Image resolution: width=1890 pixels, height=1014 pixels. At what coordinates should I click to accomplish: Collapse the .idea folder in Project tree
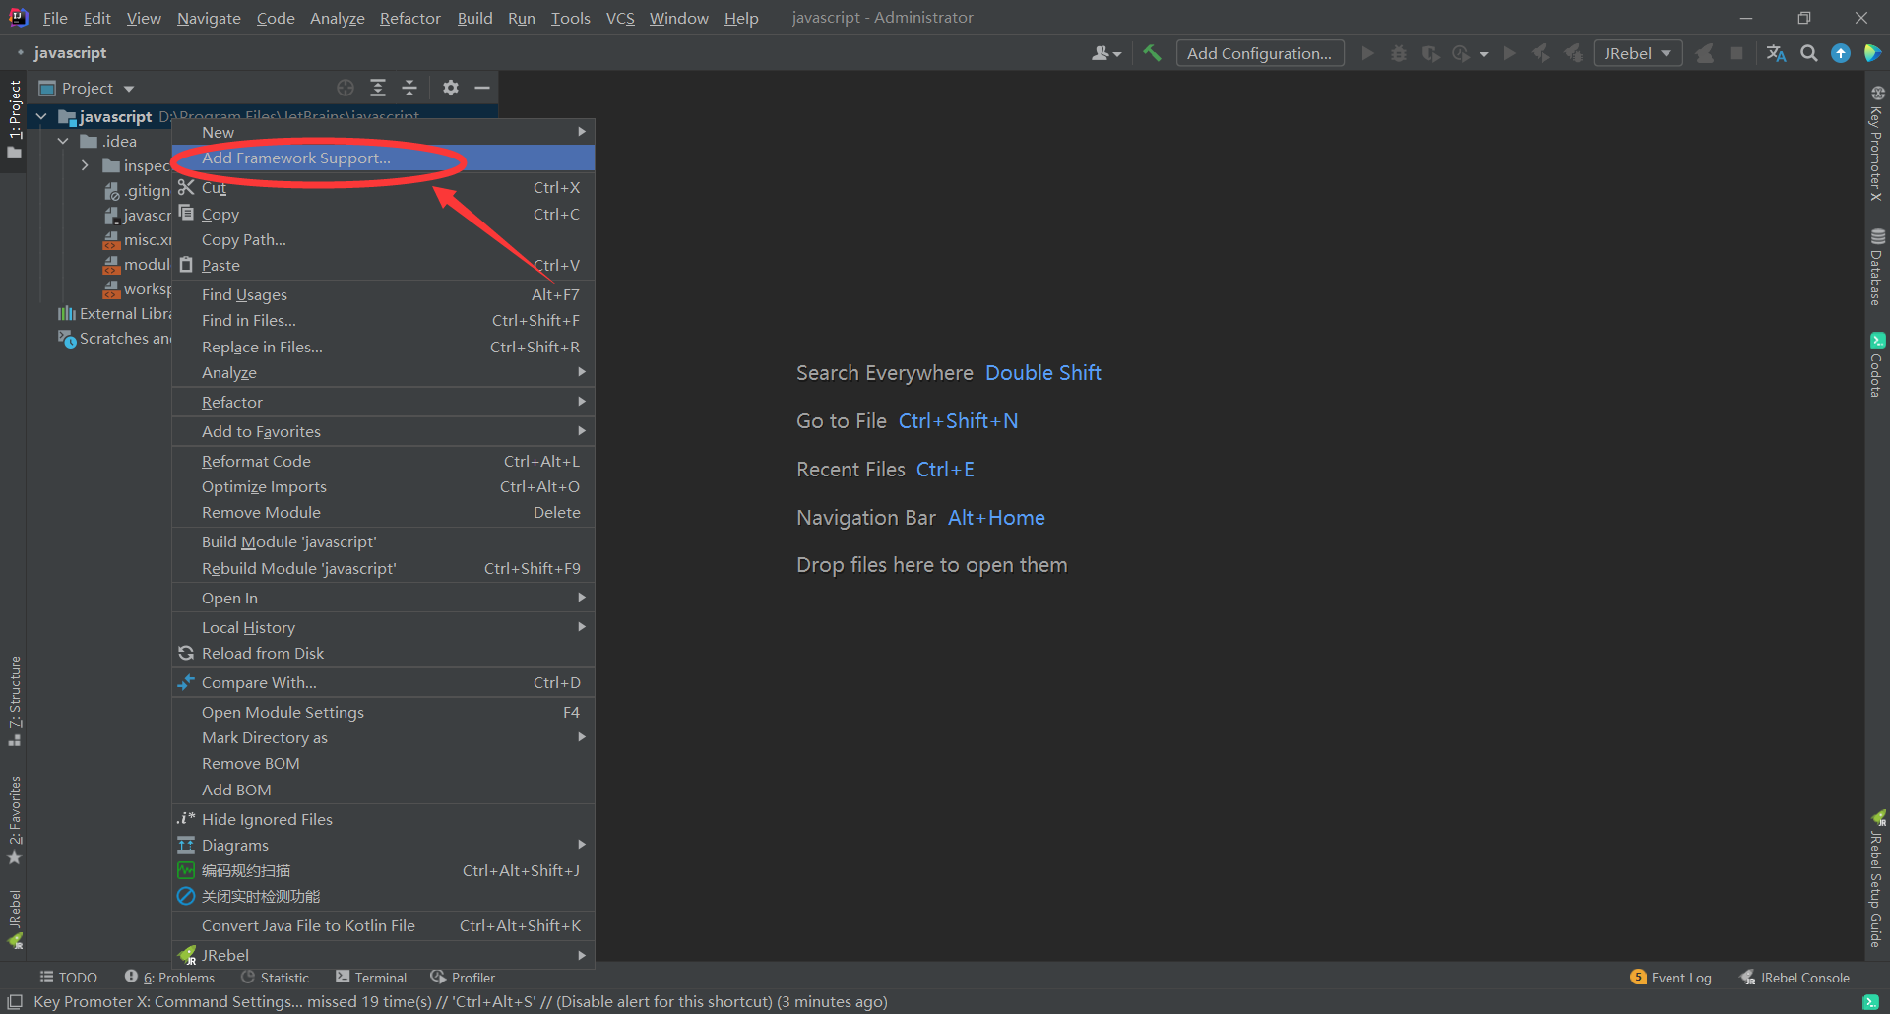click(x=63, y=141)
